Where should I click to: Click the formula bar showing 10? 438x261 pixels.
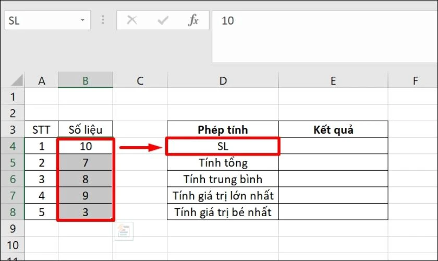point(325,37)
